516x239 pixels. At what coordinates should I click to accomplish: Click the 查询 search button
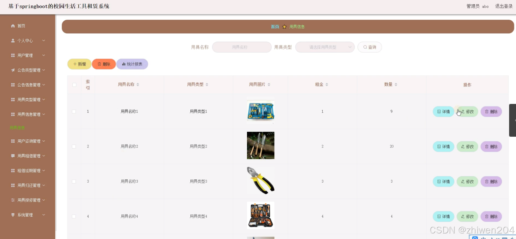point(370,47)
